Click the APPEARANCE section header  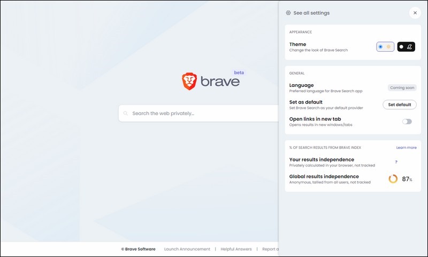pyautogui.click(x=301, y=32)
